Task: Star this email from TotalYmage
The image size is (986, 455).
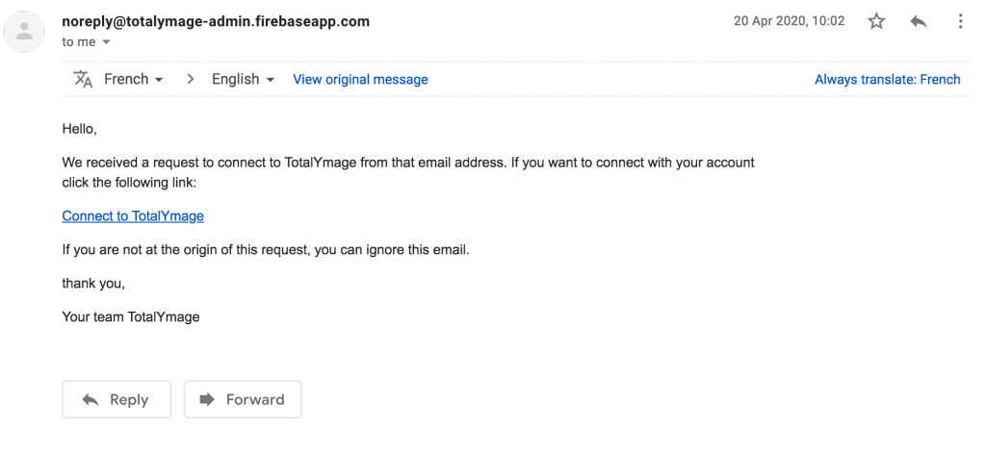Action: pos(876,21)
